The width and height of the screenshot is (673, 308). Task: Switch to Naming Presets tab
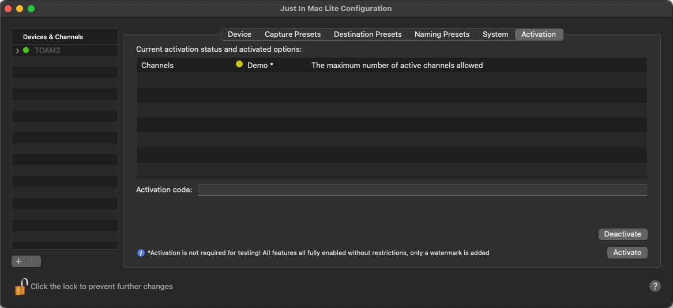pos(442,35)
